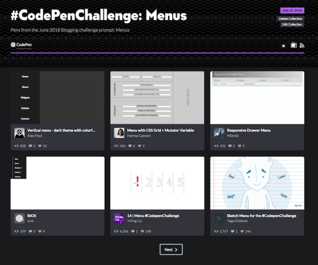Click the Delete Collection button
The height and width of the screenshot is (265, 318).
point(291,18)
